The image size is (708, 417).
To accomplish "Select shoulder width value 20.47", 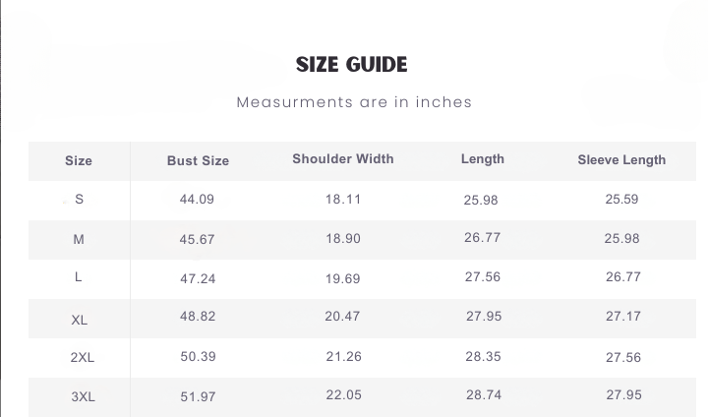I will [x=342, y=317].
